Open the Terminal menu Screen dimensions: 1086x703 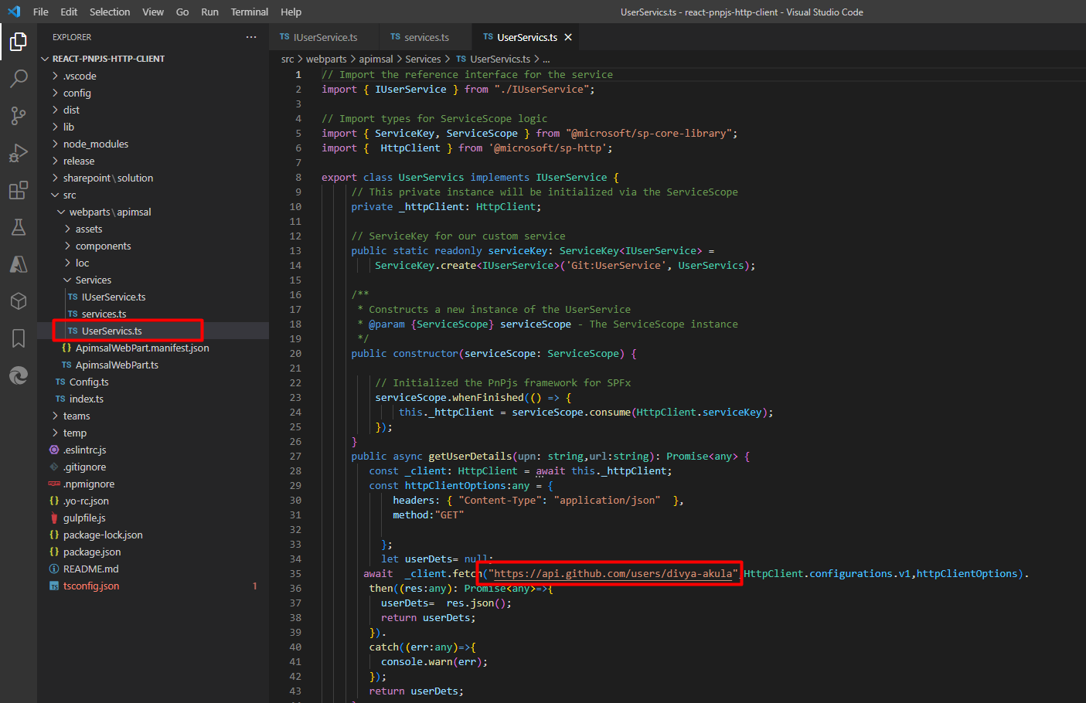click(250, 12)
